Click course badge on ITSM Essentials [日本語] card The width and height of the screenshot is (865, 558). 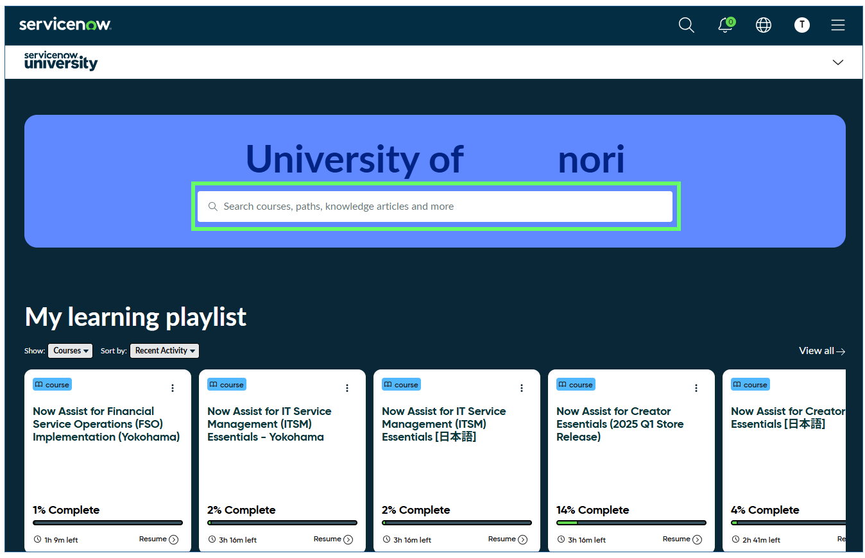click(401, 385)
